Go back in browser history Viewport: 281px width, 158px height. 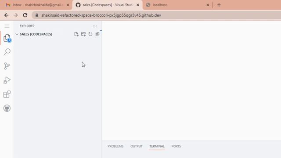click(7, 15)
